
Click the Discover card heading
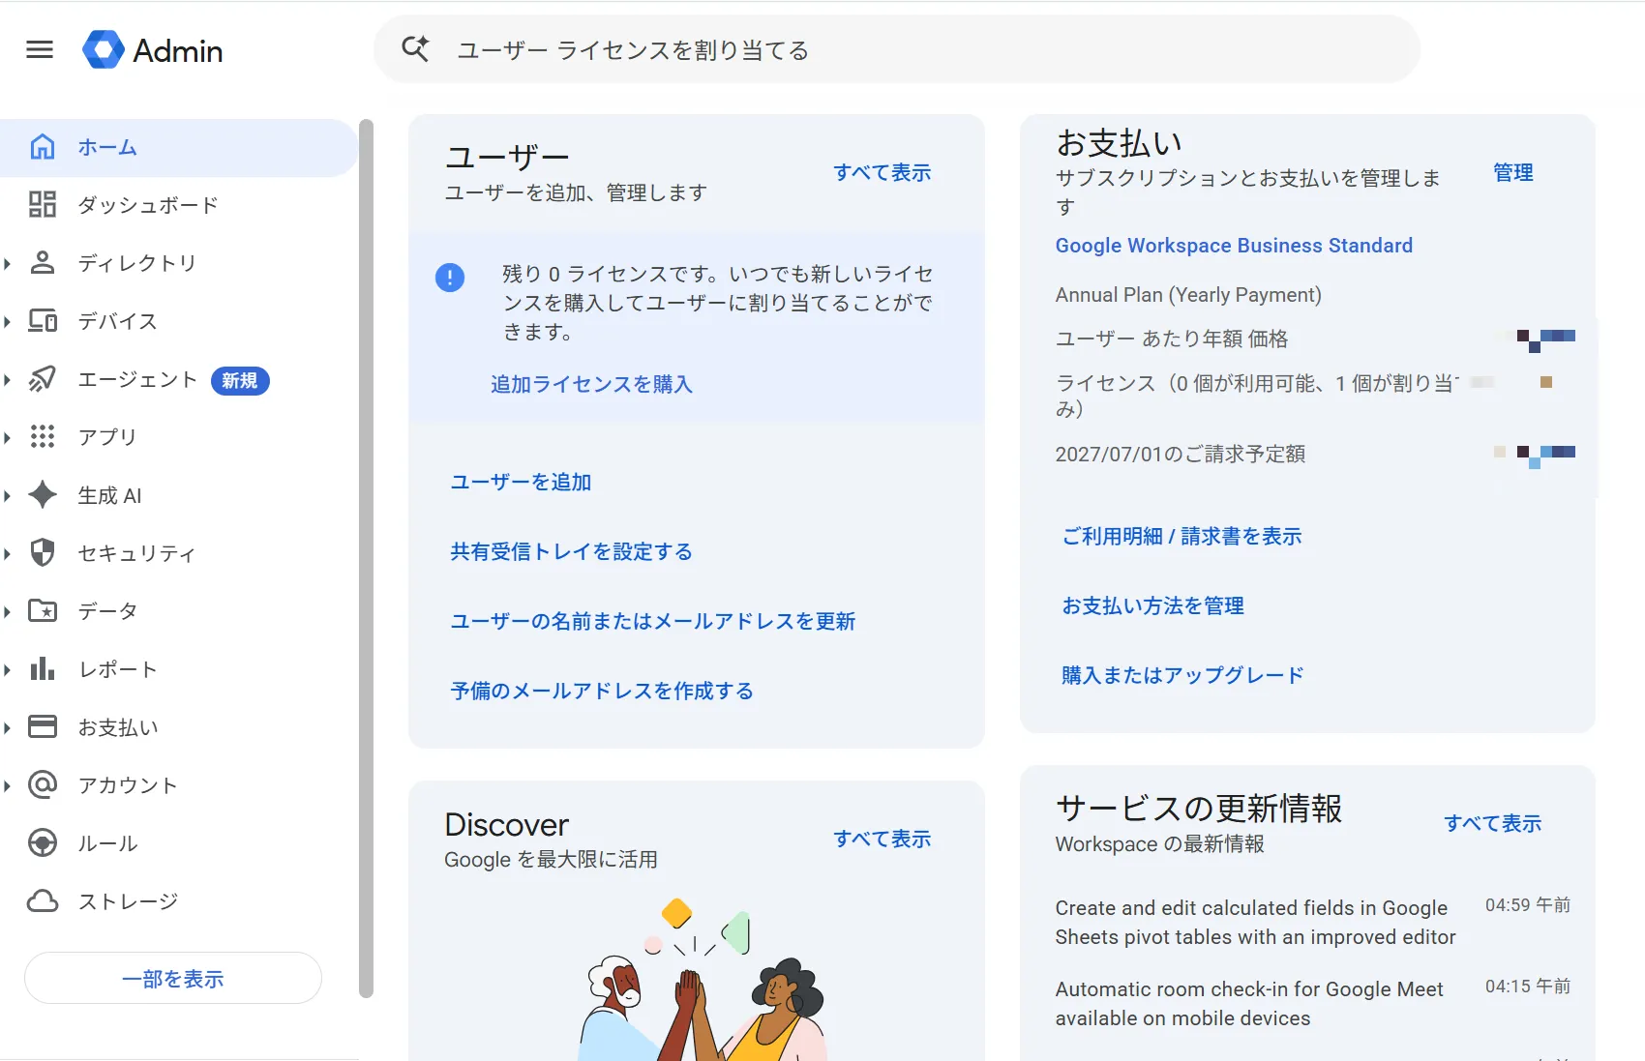(x=506, y=824)
